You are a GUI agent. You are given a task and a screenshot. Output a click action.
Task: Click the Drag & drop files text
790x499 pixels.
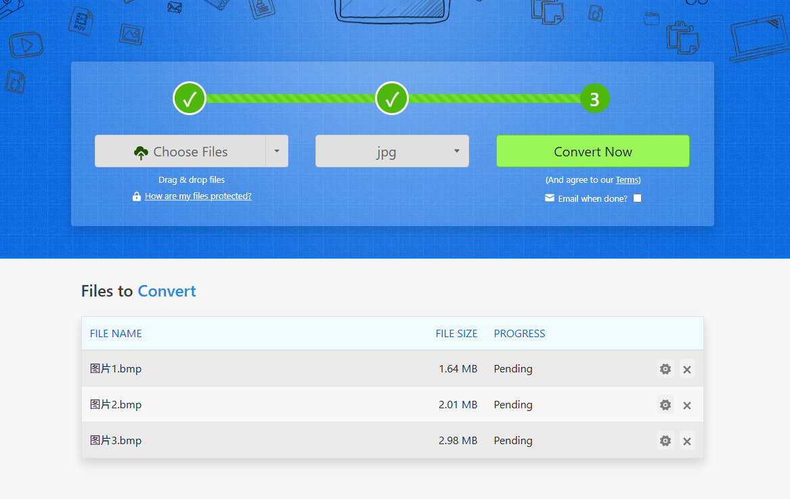[192, 180]
